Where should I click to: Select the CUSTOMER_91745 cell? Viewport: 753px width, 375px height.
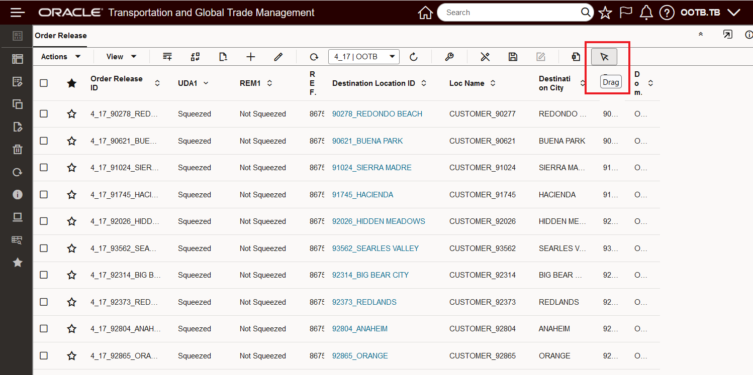483,195
